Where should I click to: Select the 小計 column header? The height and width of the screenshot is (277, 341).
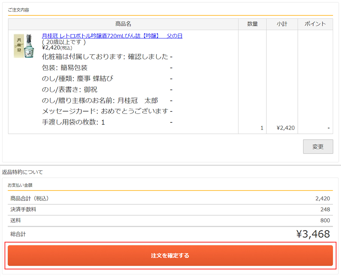coord(282,24)
